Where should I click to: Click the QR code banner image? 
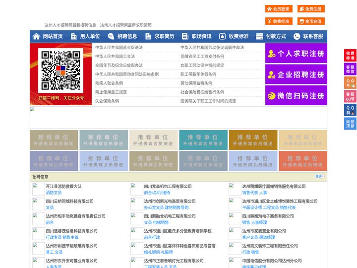click(61, 74)
